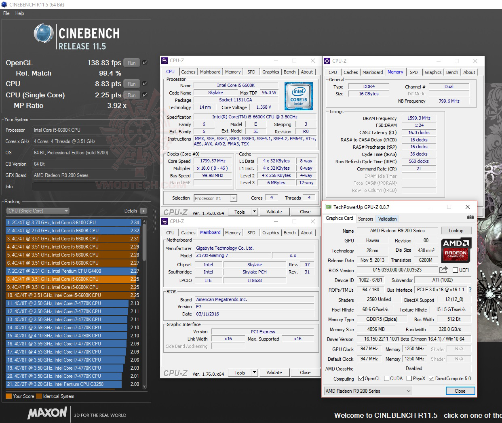Screen dimensions: 502x423
Task: Select ranking entry 15 Core i7-4790K
Action: click(73, 336)
